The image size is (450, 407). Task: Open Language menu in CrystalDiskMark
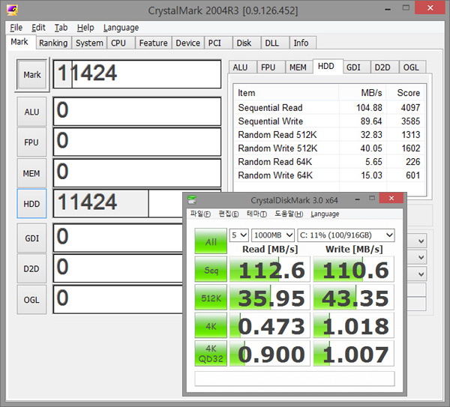[325, 214]
